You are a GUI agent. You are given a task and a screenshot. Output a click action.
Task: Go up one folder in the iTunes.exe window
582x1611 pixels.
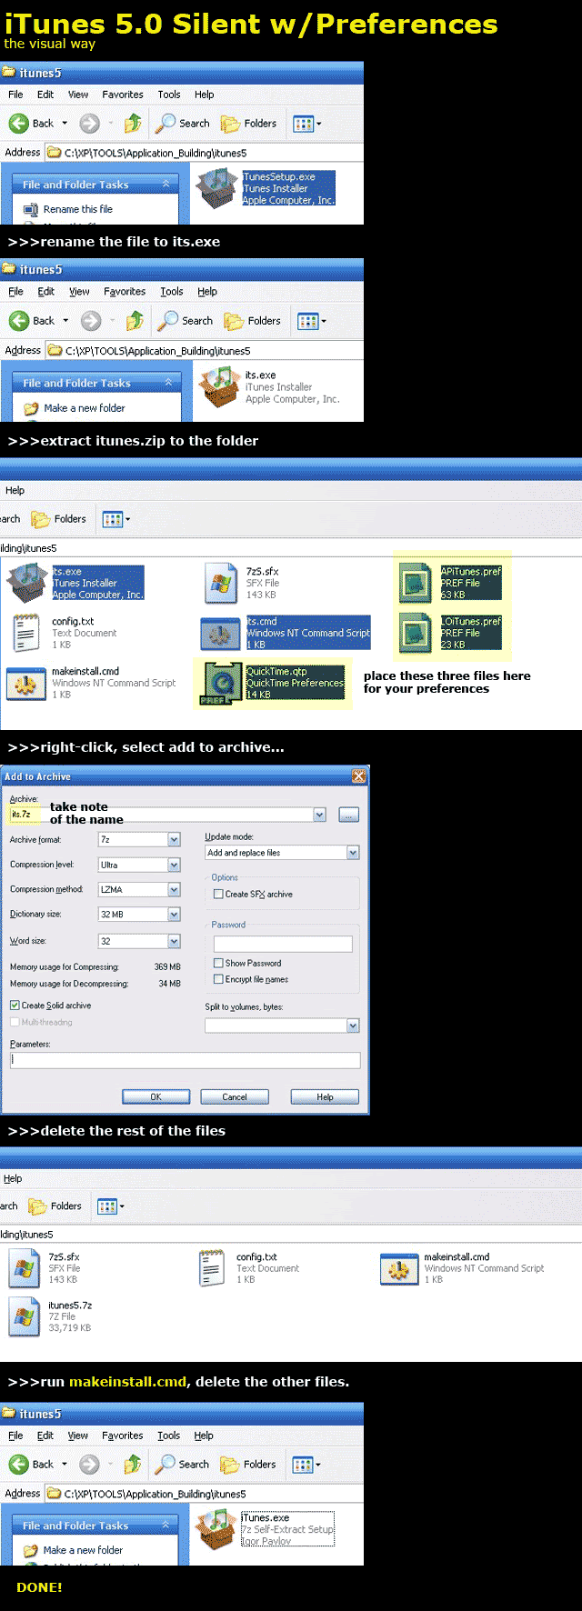pos(134,1464)
